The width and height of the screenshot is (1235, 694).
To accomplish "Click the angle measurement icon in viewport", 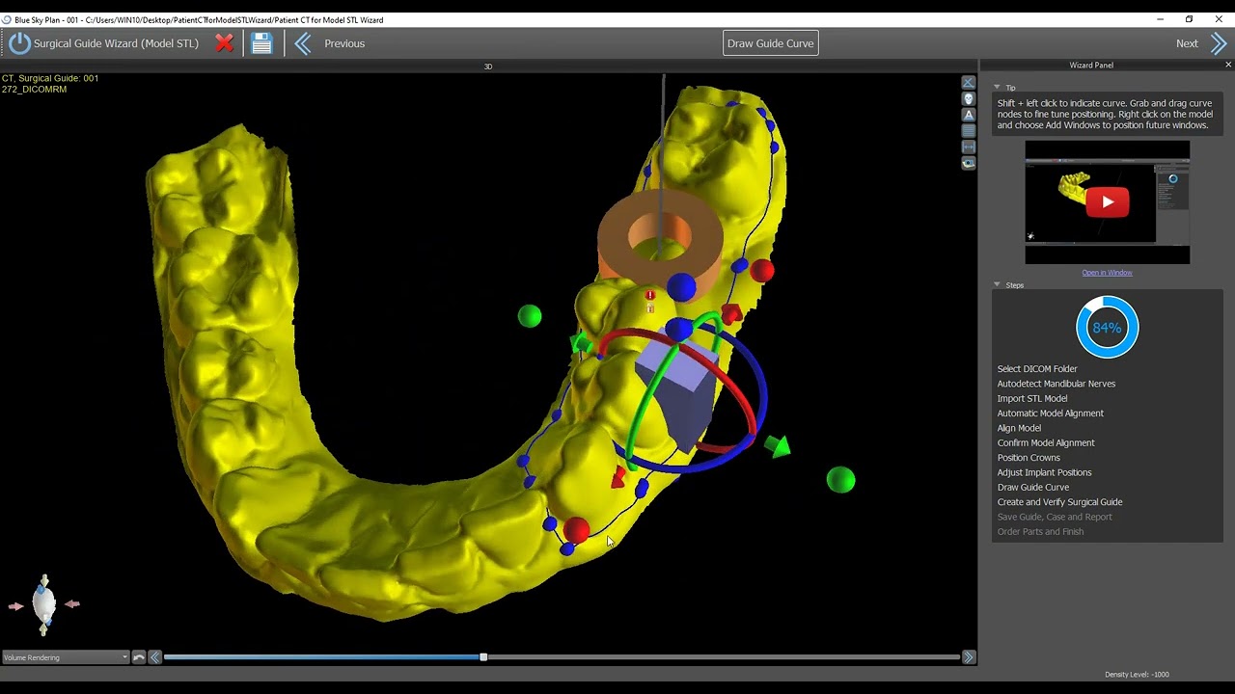I will [x=969, y=83].
